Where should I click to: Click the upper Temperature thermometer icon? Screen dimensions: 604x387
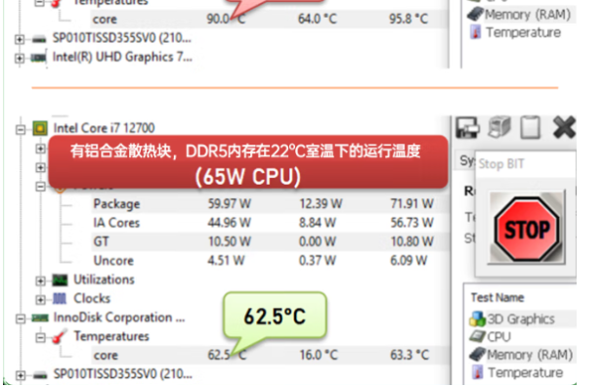pyautogui.click(x=476, y=32)
